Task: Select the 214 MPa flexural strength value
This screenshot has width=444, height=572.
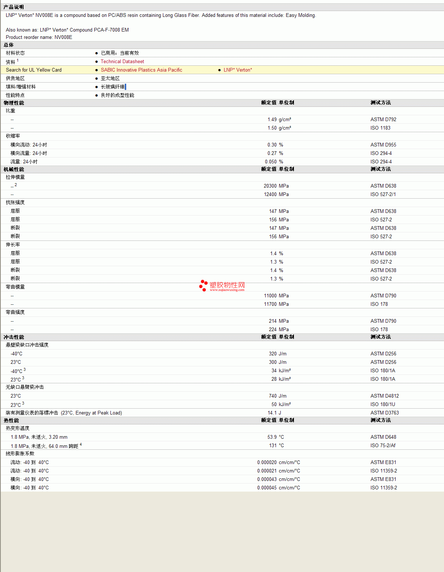Action: pyautogui.click(x=279, y=321)
